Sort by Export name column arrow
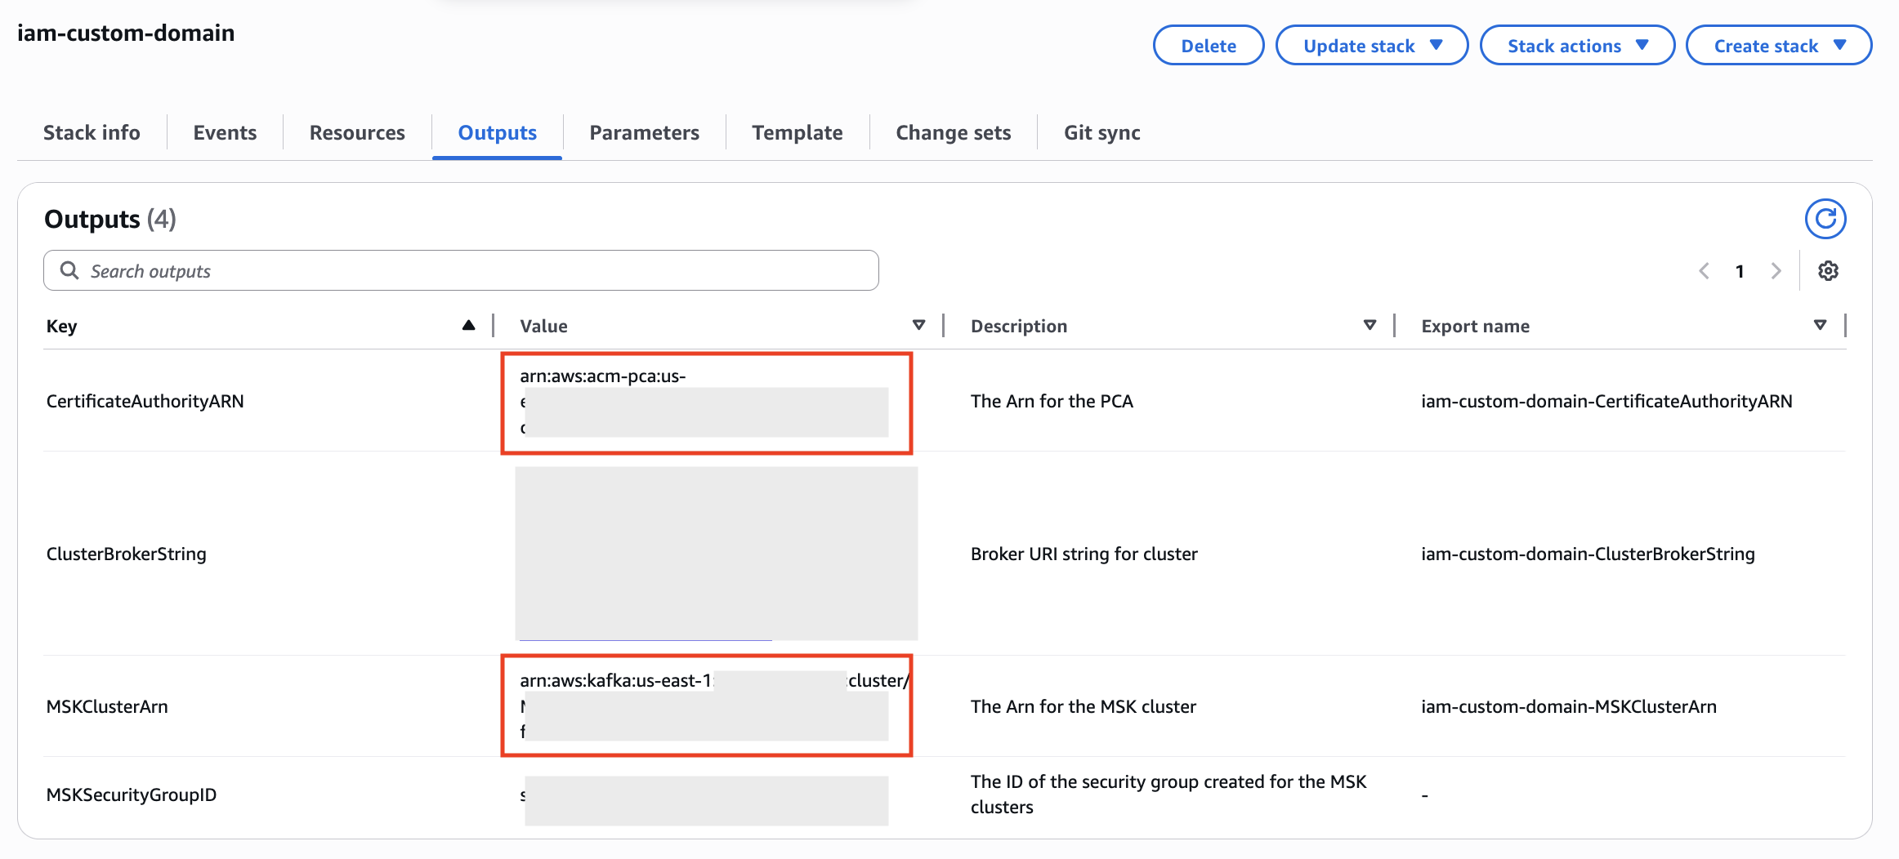 pos(1820,326)
